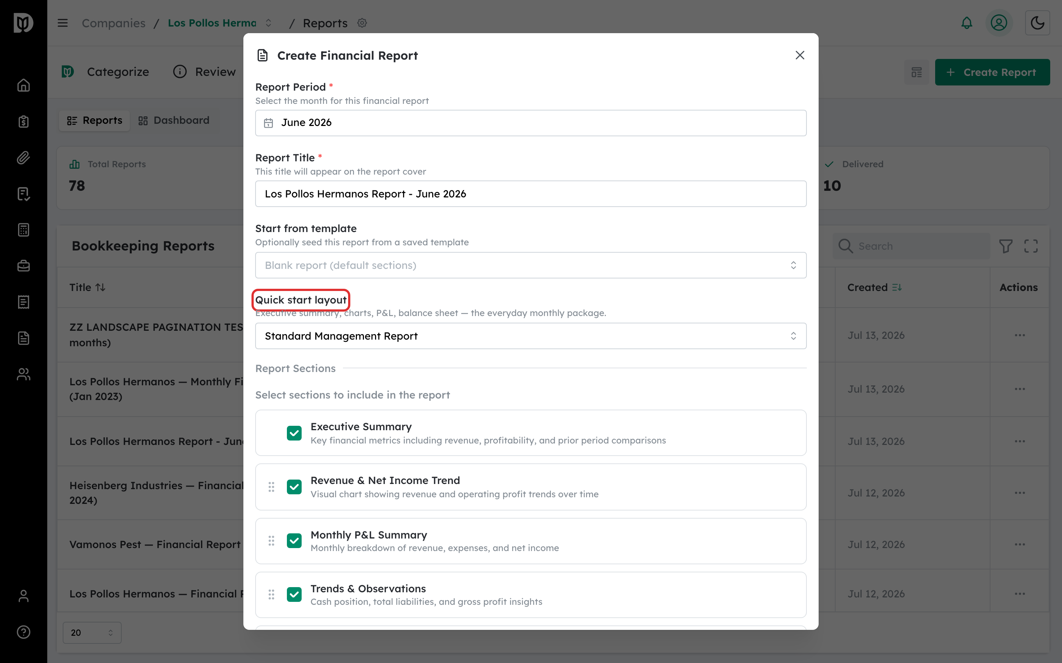Open the checklist document sidebar icon

tap(23, 194)
